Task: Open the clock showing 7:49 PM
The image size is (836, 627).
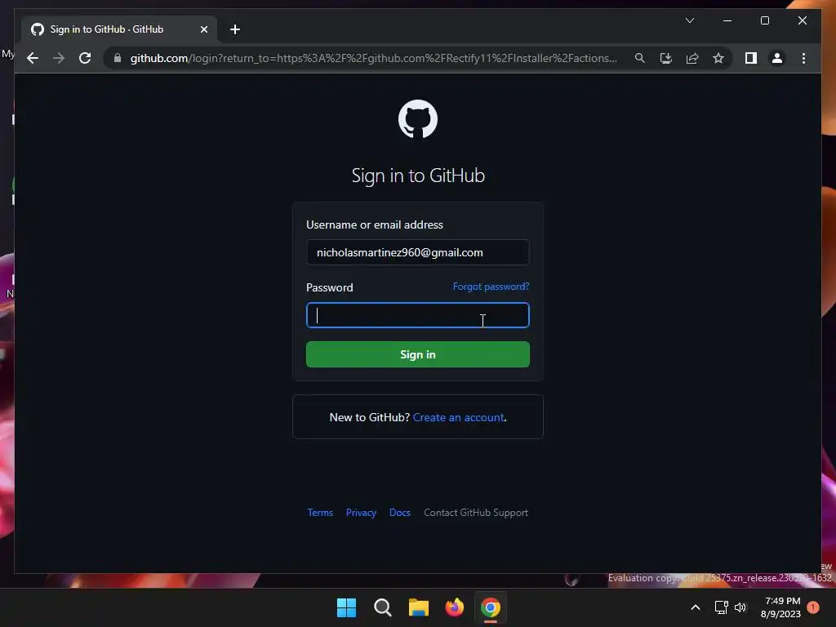Action: tap(780, 607)
